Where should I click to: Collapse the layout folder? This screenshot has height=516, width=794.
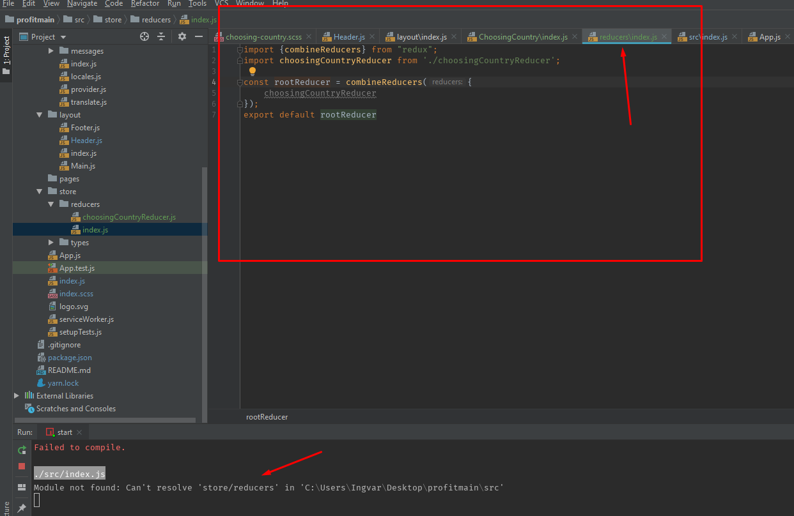point(40,115)
